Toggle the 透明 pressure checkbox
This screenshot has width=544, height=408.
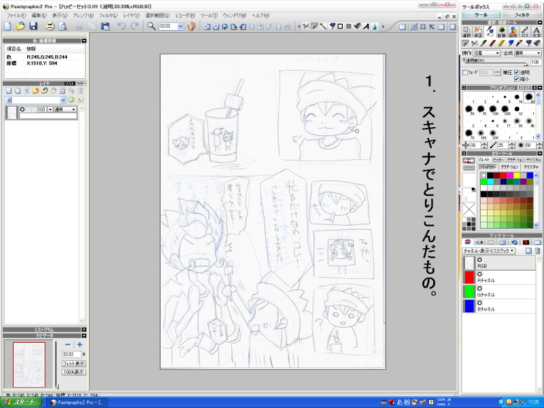coord(517,73)
